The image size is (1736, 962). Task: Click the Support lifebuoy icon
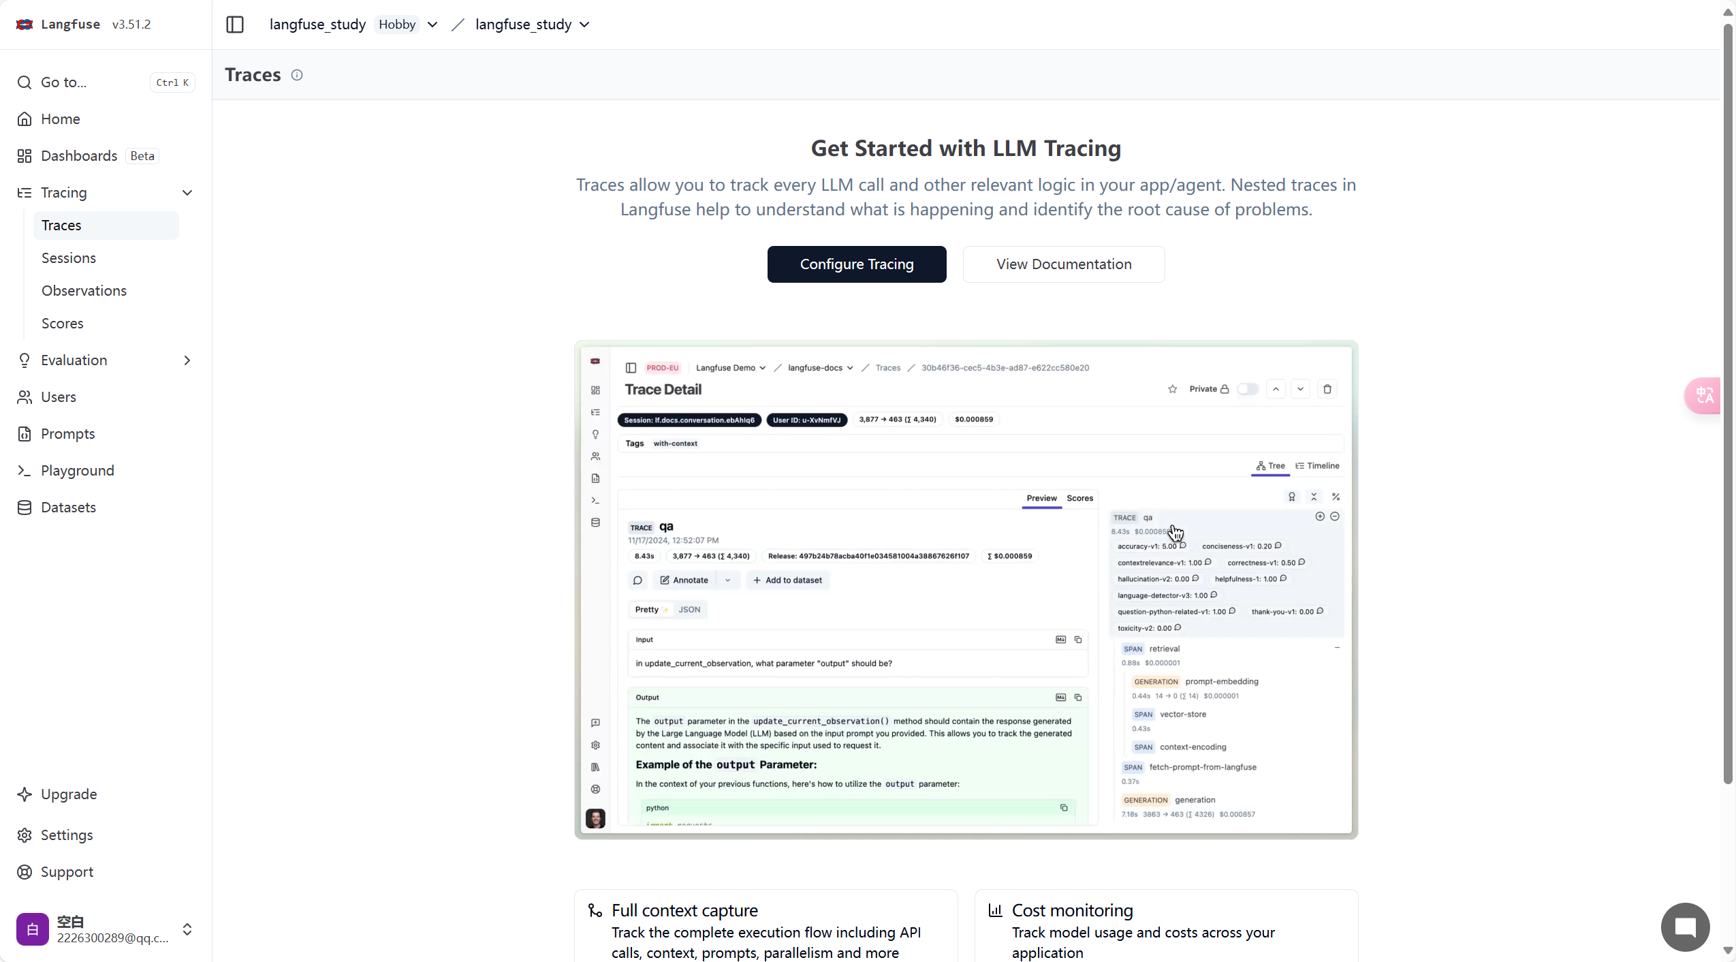(25, 872)
